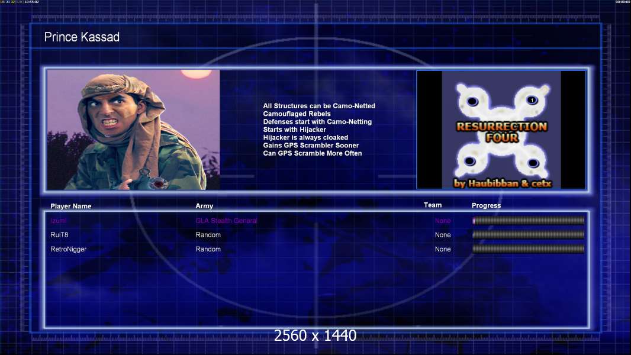The width and height of the screenshot is (631, 355).
Task: Click RuiT8's loading progress bar
Action: pyautogui.click(x=529, y=235)
